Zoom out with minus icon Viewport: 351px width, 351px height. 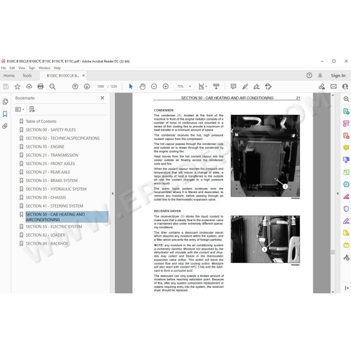(x=154, y=86)
